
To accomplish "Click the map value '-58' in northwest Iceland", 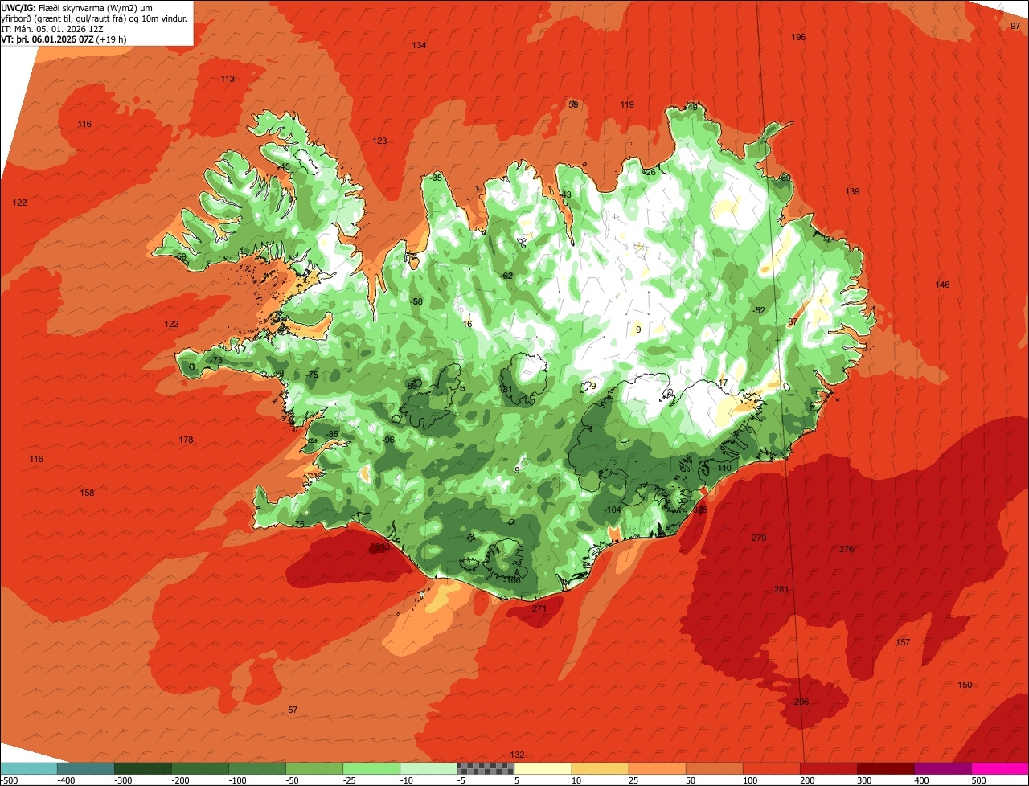I will click(416, 301).
